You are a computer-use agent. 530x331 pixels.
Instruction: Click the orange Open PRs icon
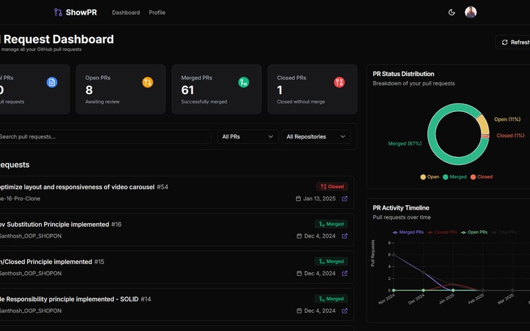coord(147,82)
